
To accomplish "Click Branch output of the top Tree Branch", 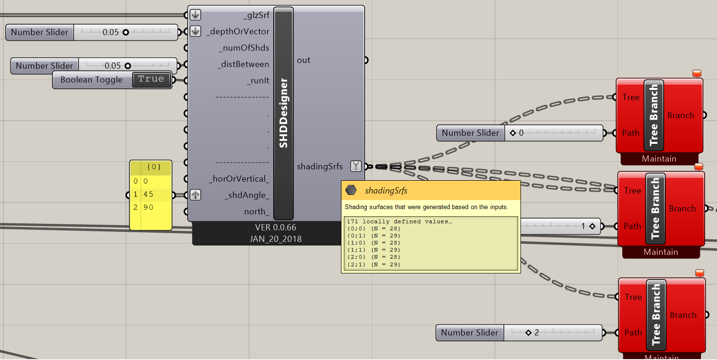I will click(681, 115).
